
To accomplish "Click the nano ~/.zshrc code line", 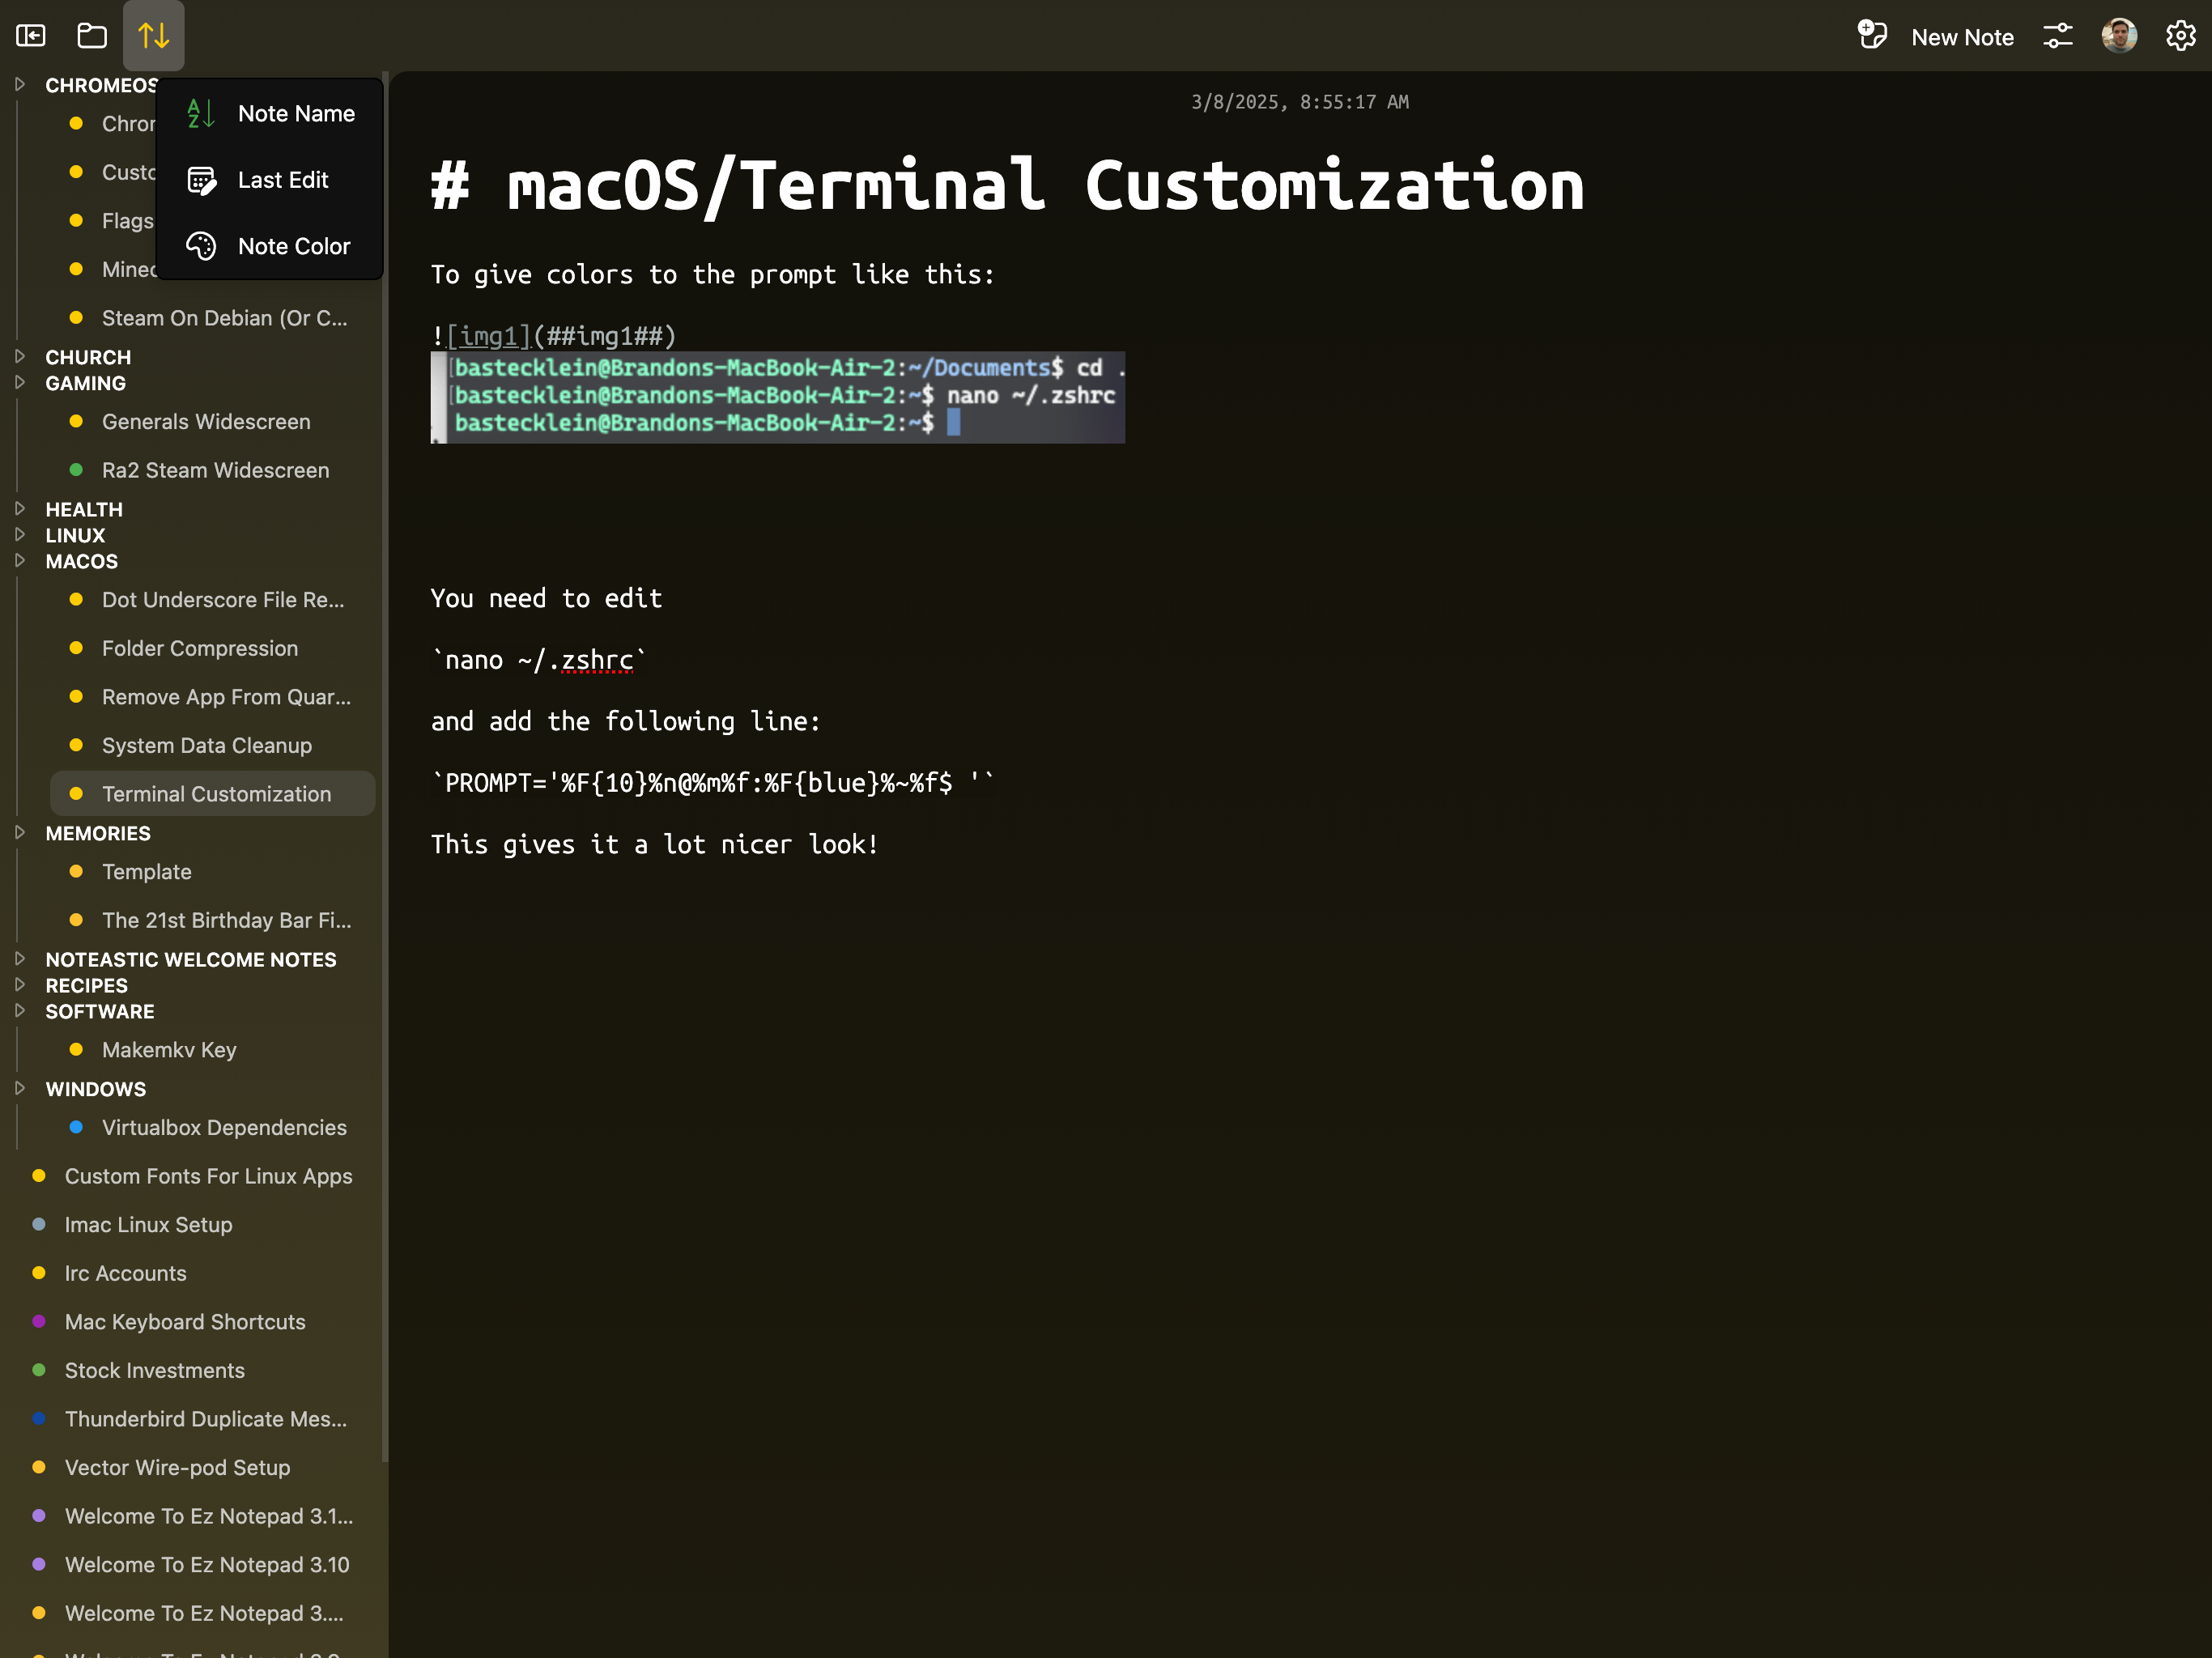I will [539, 660].
